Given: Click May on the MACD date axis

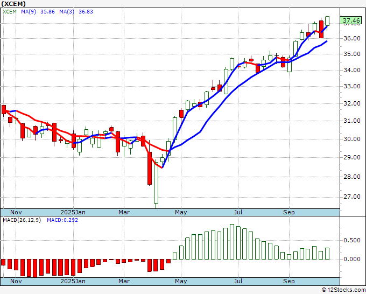Looking at the screenshot, I should [181, 281].
